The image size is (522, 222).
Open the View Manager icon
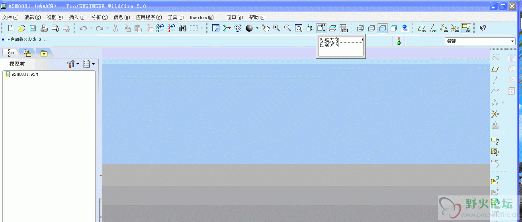click(344, 28)
